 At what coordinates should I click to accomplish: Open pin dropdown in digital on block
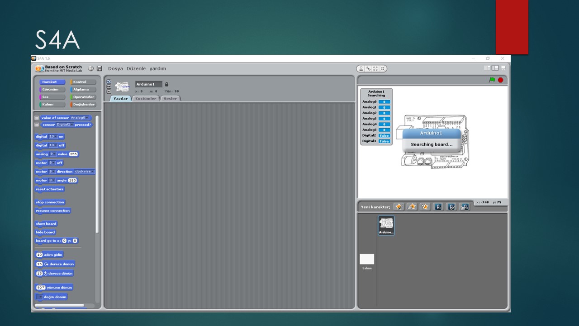point(53,136)
